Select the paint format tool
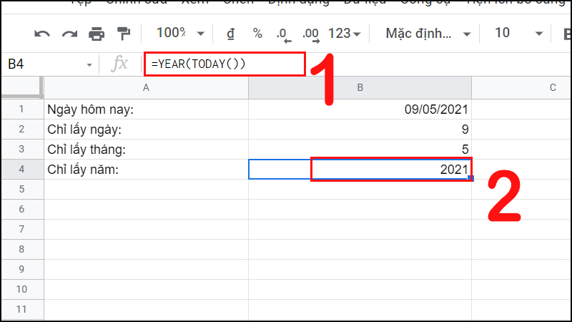This screenshot has width=572, height=322. point(124,34)
